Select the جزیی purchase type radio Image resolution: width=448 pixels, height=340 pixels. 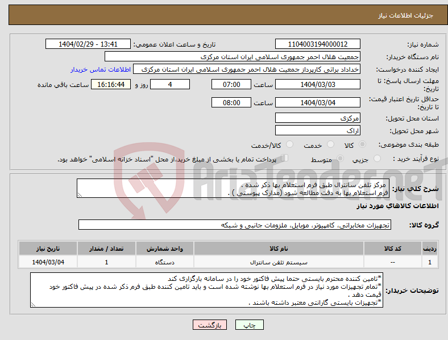click(x=377, y=159)
